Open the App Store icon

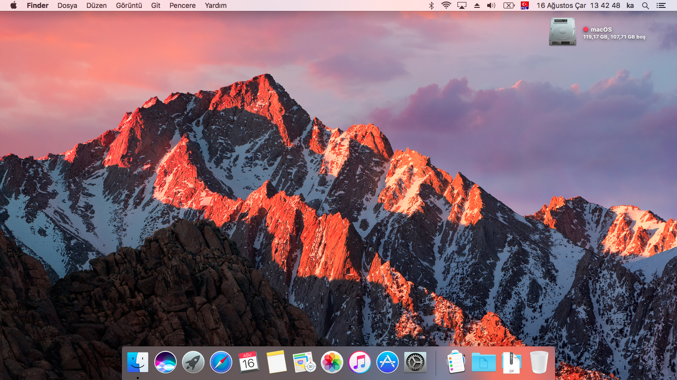click(388, 362)
